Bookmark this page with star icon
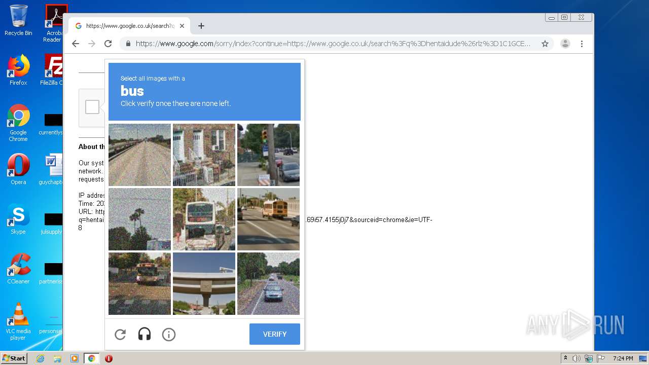Viewport: 649px width, 365px height. click(x=545, y=44)
